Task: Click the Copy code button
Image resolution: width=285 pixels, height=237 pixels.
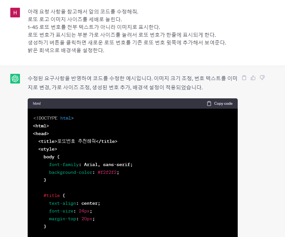Action: [x=220, y=104]
